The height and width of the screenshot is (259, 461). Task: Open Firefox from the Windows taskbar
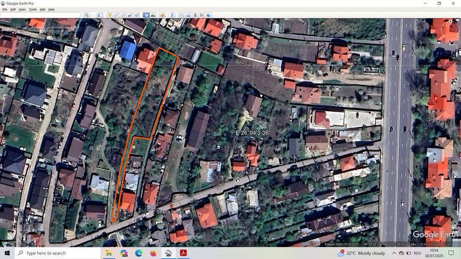click(x=154, y=253)
